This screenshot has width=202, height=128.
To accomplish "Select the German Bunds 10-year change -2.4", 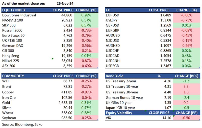I will [187, 98].
